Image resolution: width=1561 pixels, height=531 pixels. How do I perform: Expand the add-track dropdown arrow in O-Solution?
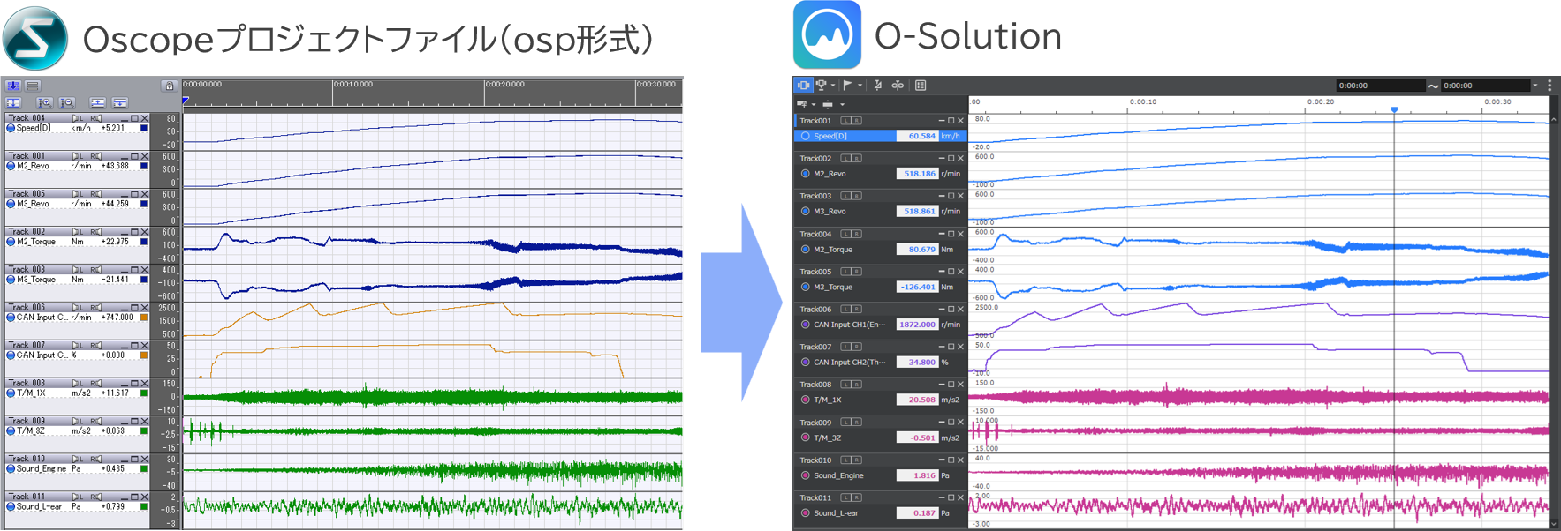pos(814,104)
